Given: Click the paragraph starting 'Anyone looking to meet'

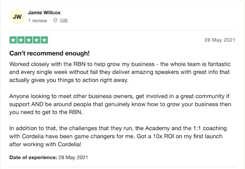Looking at the screenshot, I should 120,104.
